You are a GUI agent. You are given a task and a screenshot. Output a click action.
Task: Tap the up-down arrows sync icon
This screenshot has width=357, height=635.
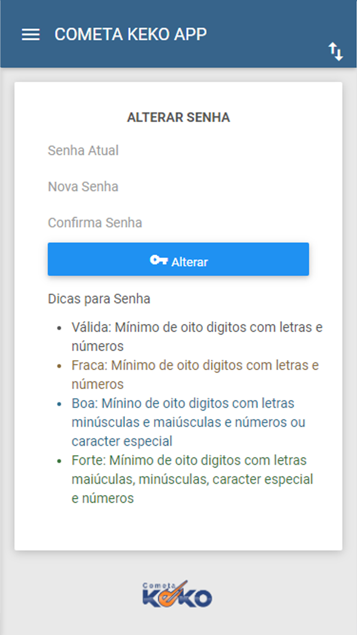[x=336, y=52]
